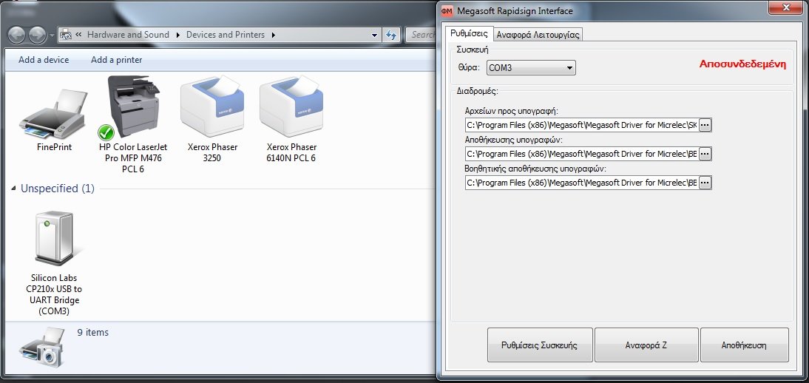Click the Αρχείων προς υπογραφή path field

582,125
